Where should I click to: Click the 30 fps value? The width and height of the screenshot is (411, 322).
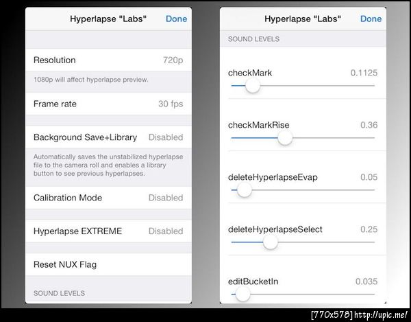coord(171,104)
